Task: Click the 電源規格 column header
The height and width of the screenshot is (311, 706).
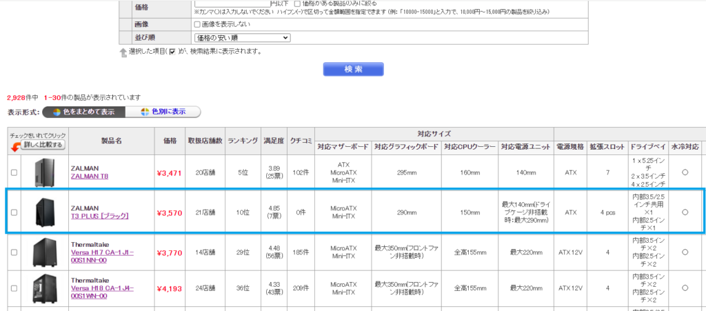Action: coord(570,147)
